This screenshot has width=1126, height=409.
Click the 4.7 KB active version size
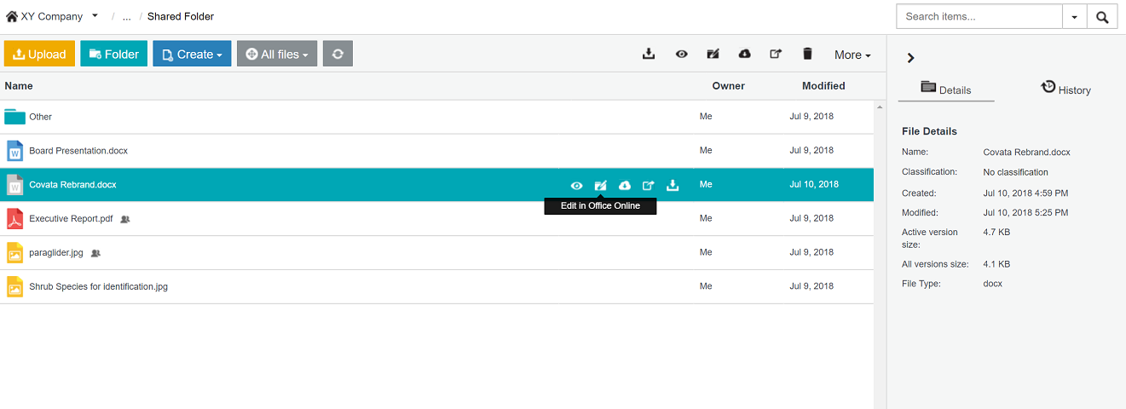coord(996,232)
